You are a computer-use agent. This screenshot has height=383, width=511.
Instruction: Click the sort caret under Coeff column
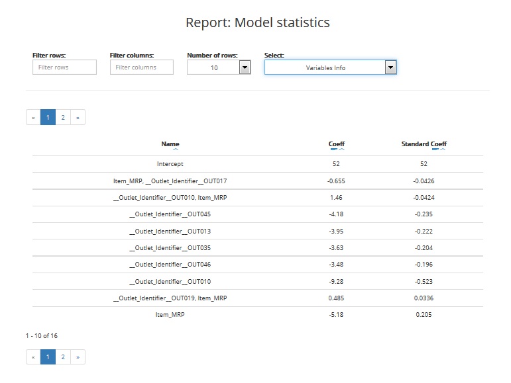(x=341, y=150)
